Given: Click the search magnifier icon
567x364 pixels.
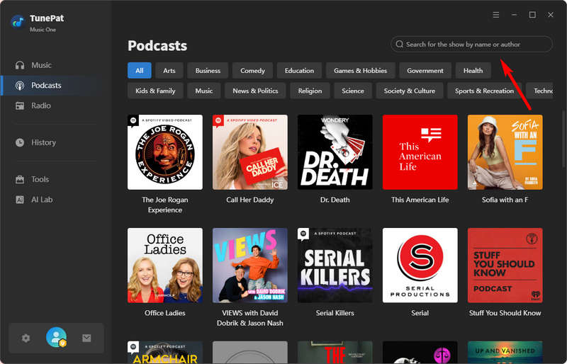Looking at the screenshot, I should click(x=399, y=44).
